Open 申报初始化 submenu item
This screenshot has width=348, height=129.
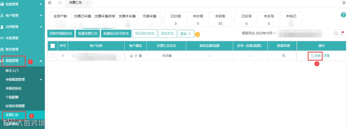tap(13, 88)
